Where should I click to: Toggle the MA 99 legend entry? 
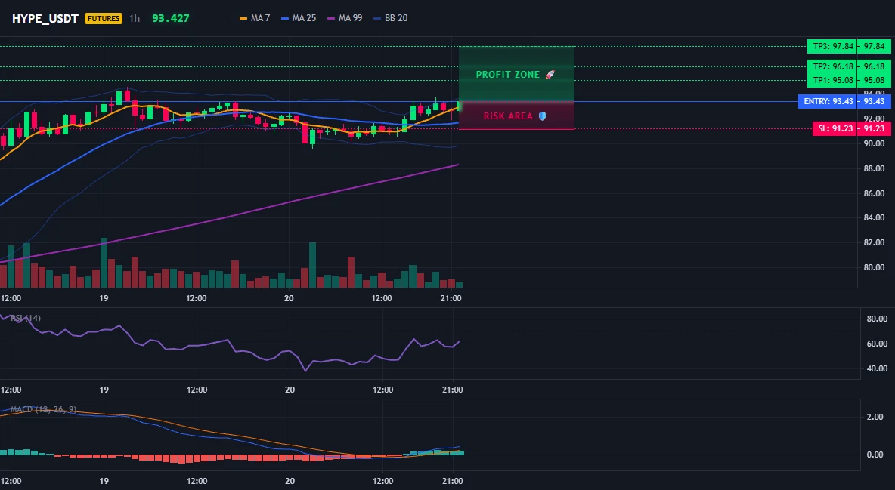pos(345,18)
